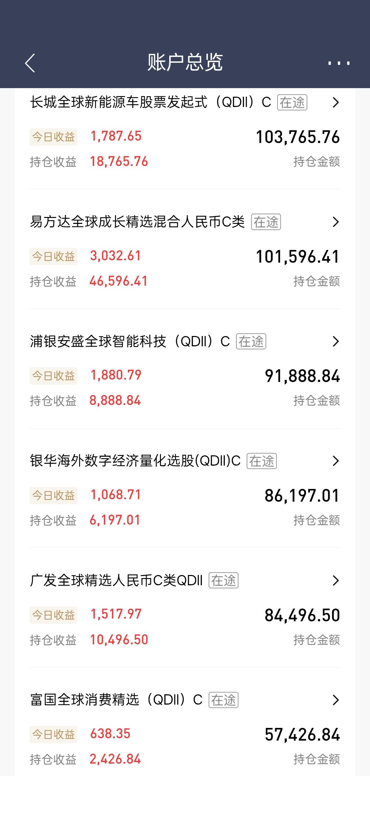Open 易方达全球成长精选混合人民币C类 fund name

137,222
